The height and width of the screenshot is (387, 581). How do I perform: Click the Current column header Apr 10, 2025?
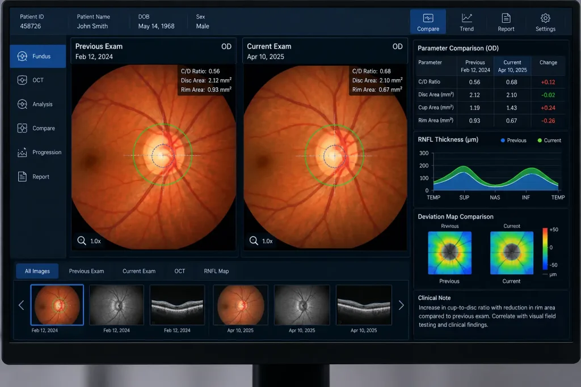[512, 66]
